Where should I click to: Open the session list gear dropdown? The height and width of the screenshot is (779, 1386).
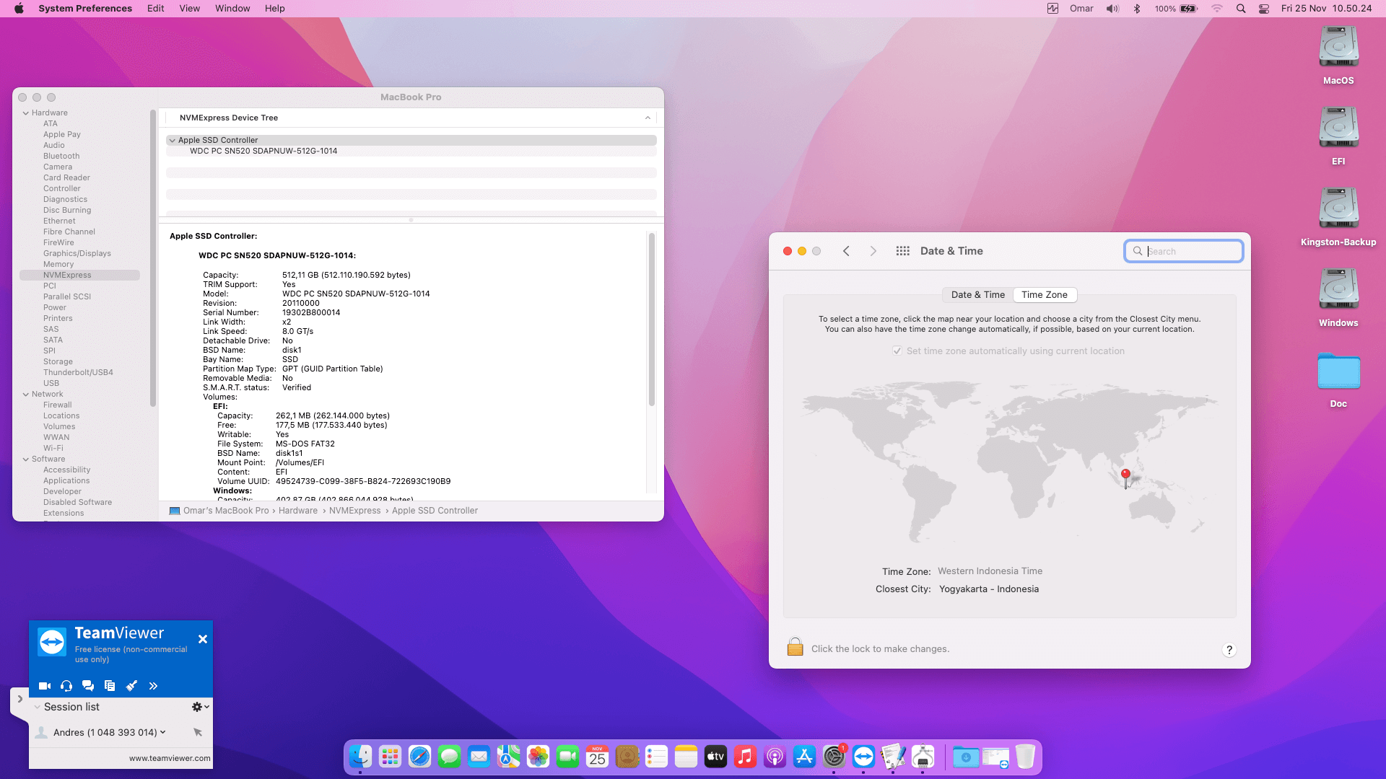coord(200,707)
